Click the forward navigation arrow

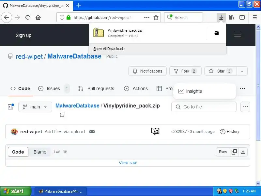pyautogui.click(x=17, y=17)
